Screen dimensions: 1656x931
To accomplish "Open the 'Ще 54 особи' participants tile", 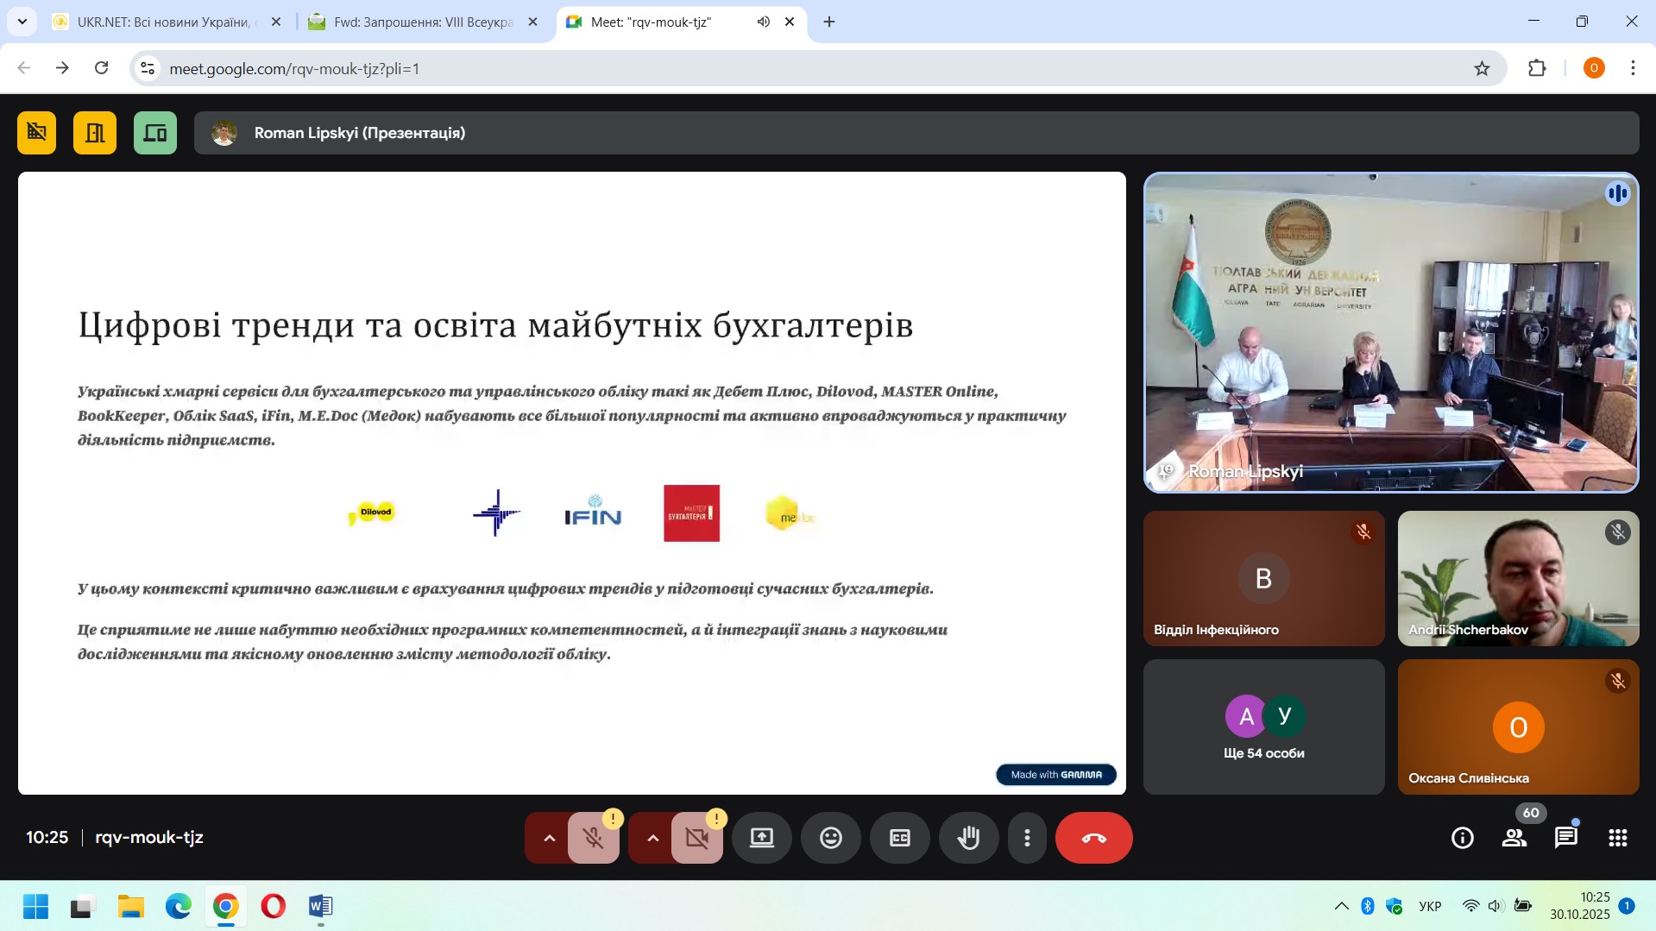I will [x=1263, y=727].
